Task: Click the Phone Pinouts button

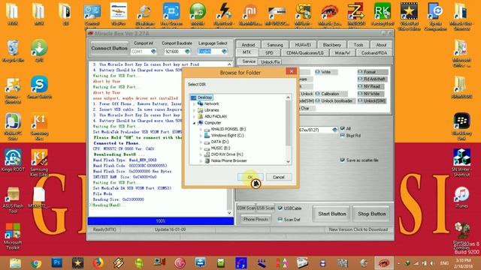Action: tap(256, 219)
